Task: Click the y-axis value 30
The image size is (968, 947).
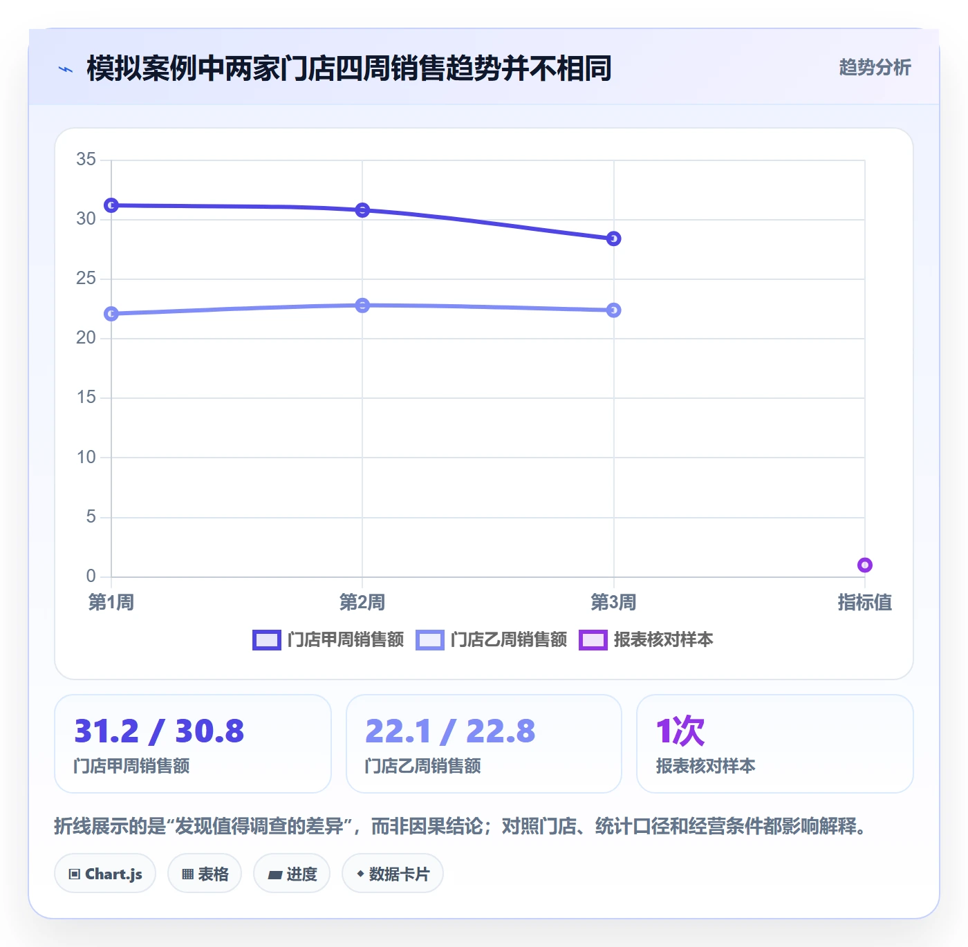Action: [x=86, y=219]
